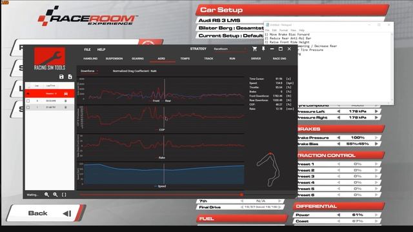Decrease differential Power with left arrow
Viewport: 413px width, 232px height.
339,215
